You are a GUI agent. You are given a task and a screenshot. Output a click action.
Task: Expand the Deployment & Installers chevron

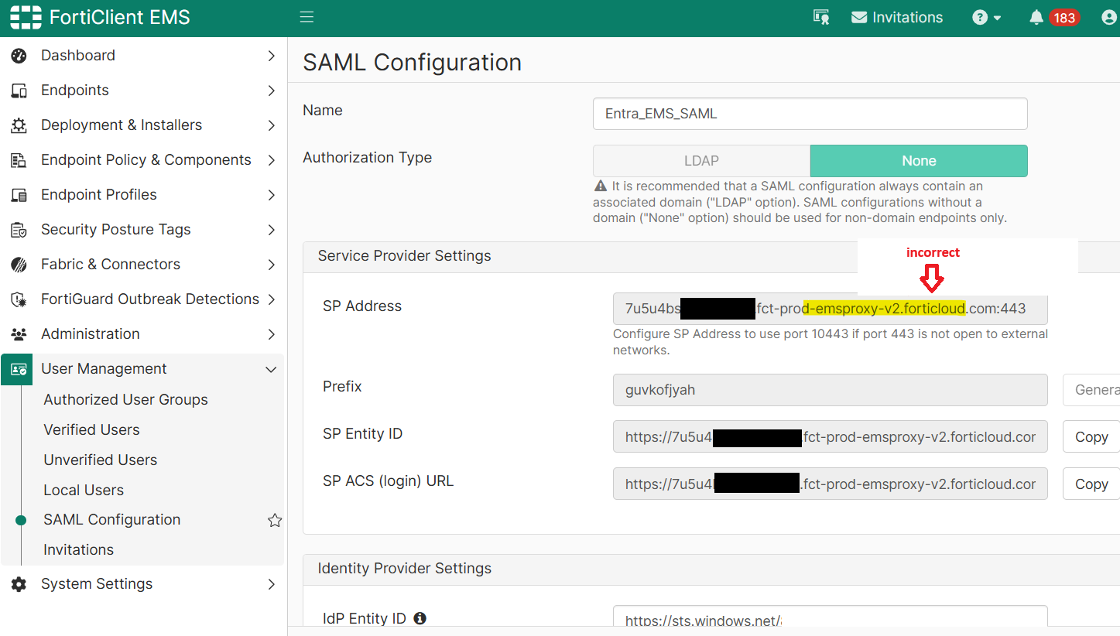click(x=271, y=125)
